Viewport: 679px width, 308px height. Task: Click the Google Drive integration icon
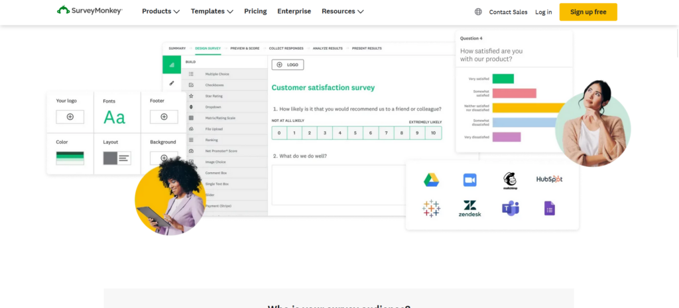(431, 180)
